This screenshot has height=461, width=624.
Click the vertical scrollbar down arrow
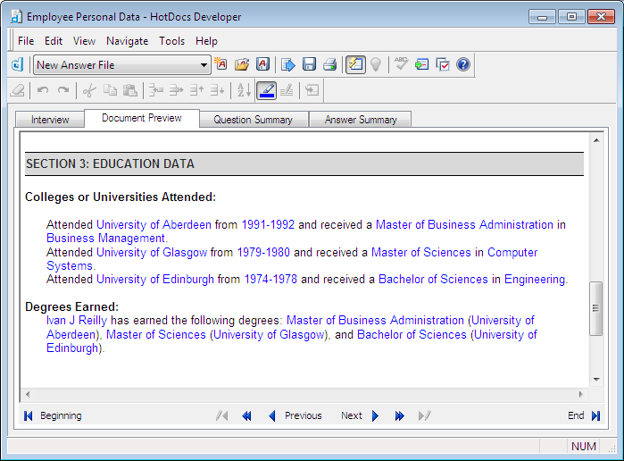pyautogui.click(x=596, y=380)
